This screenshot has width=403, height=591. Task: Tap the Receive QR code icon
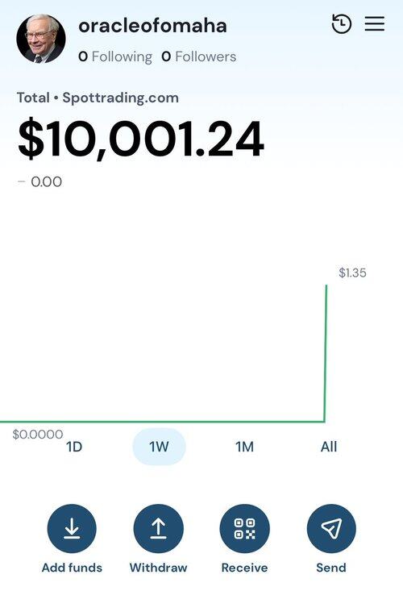pyautogui.click(x=244, y=528)
